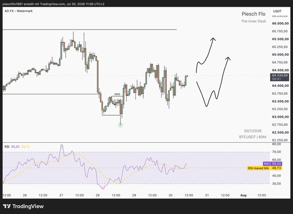Click the 64.000,00 price axis label
This screenshot has height=214, width=293.
pos(281,86)
